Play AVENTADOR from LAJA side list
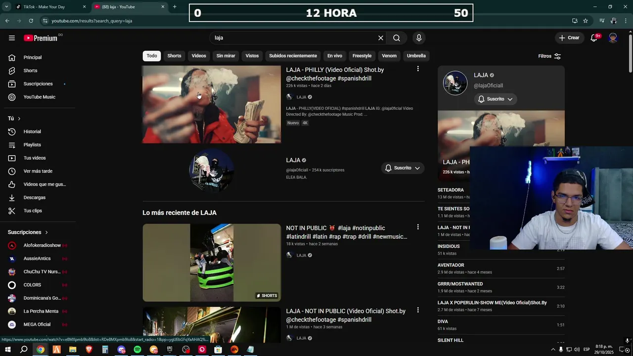633x356 pixels. [501, 268]
